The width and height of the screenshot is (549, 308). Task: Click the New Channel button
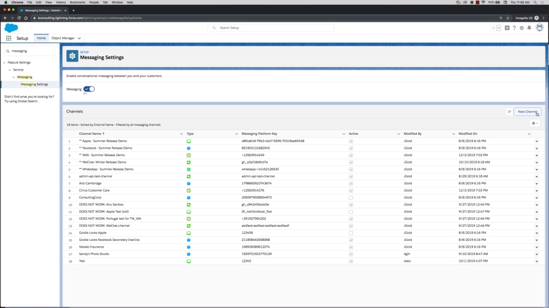[528, 112]
